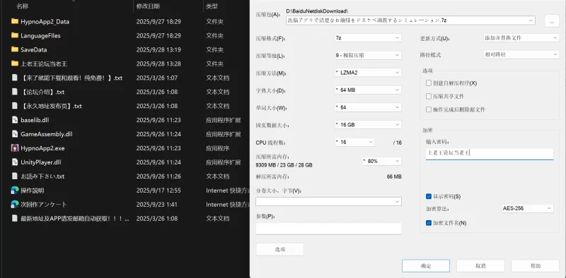Viewport: 566px width, 278px height.
Task: Click the 确定 button
Action: pos(426,266)
